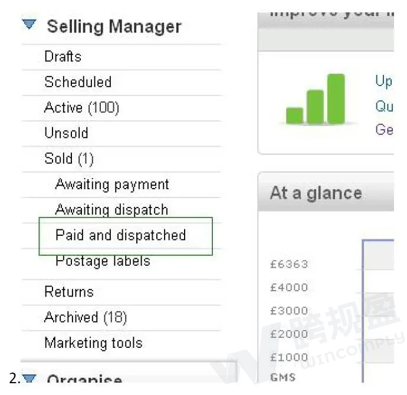407x395 pixels.
Task: Select Awaiting dispatch under Sold
Action: click(111, 210)
